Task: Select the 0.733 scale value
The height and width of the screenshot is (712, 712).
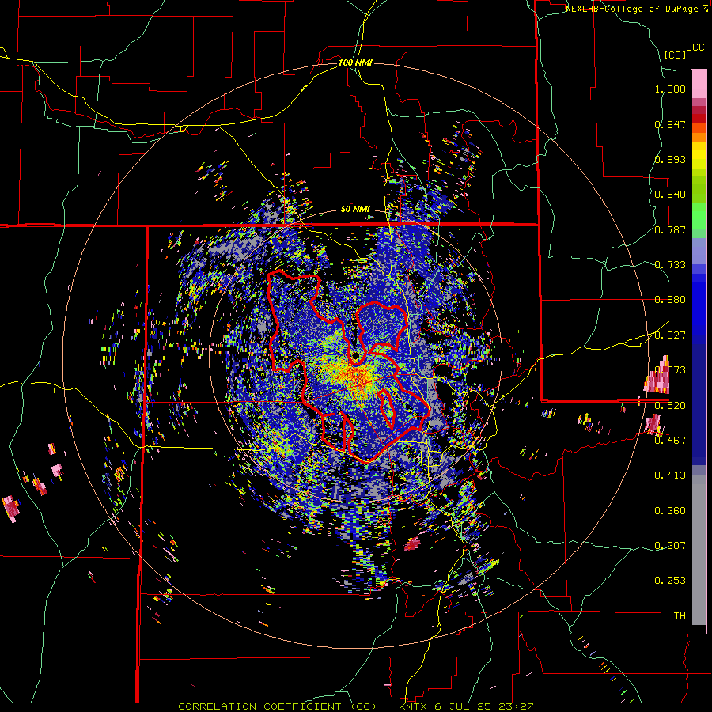Action: tap(670, 265)
